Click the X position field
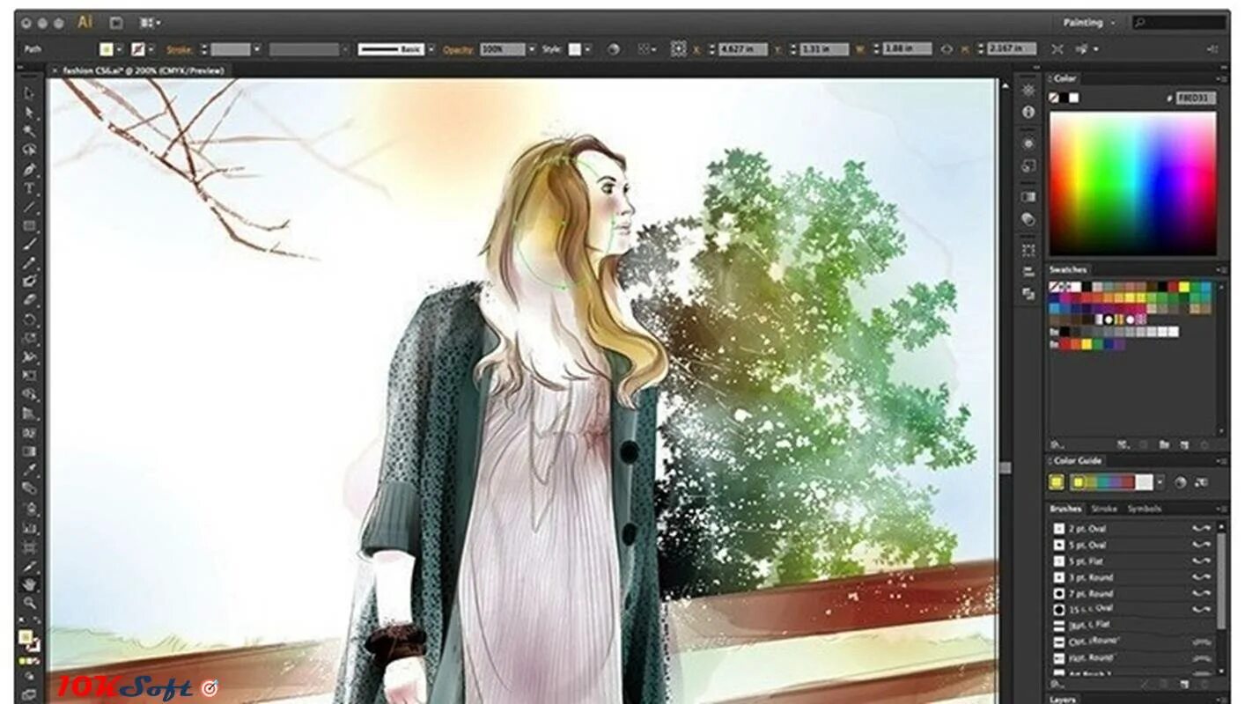Image resolution: width=1245 pixels, height=704 pixels. coord(743,49)
